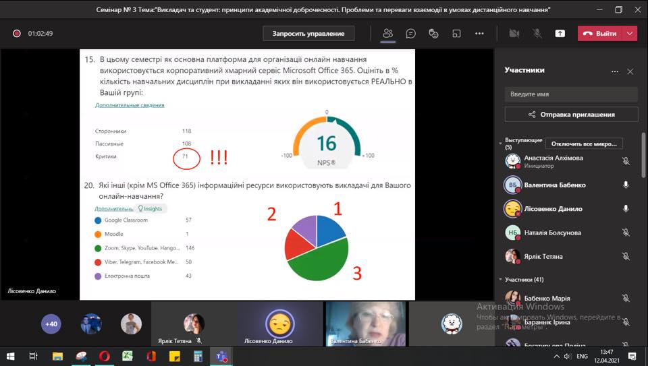Click Запросить управление button
648x366 pixels.
tap(308, 34)
